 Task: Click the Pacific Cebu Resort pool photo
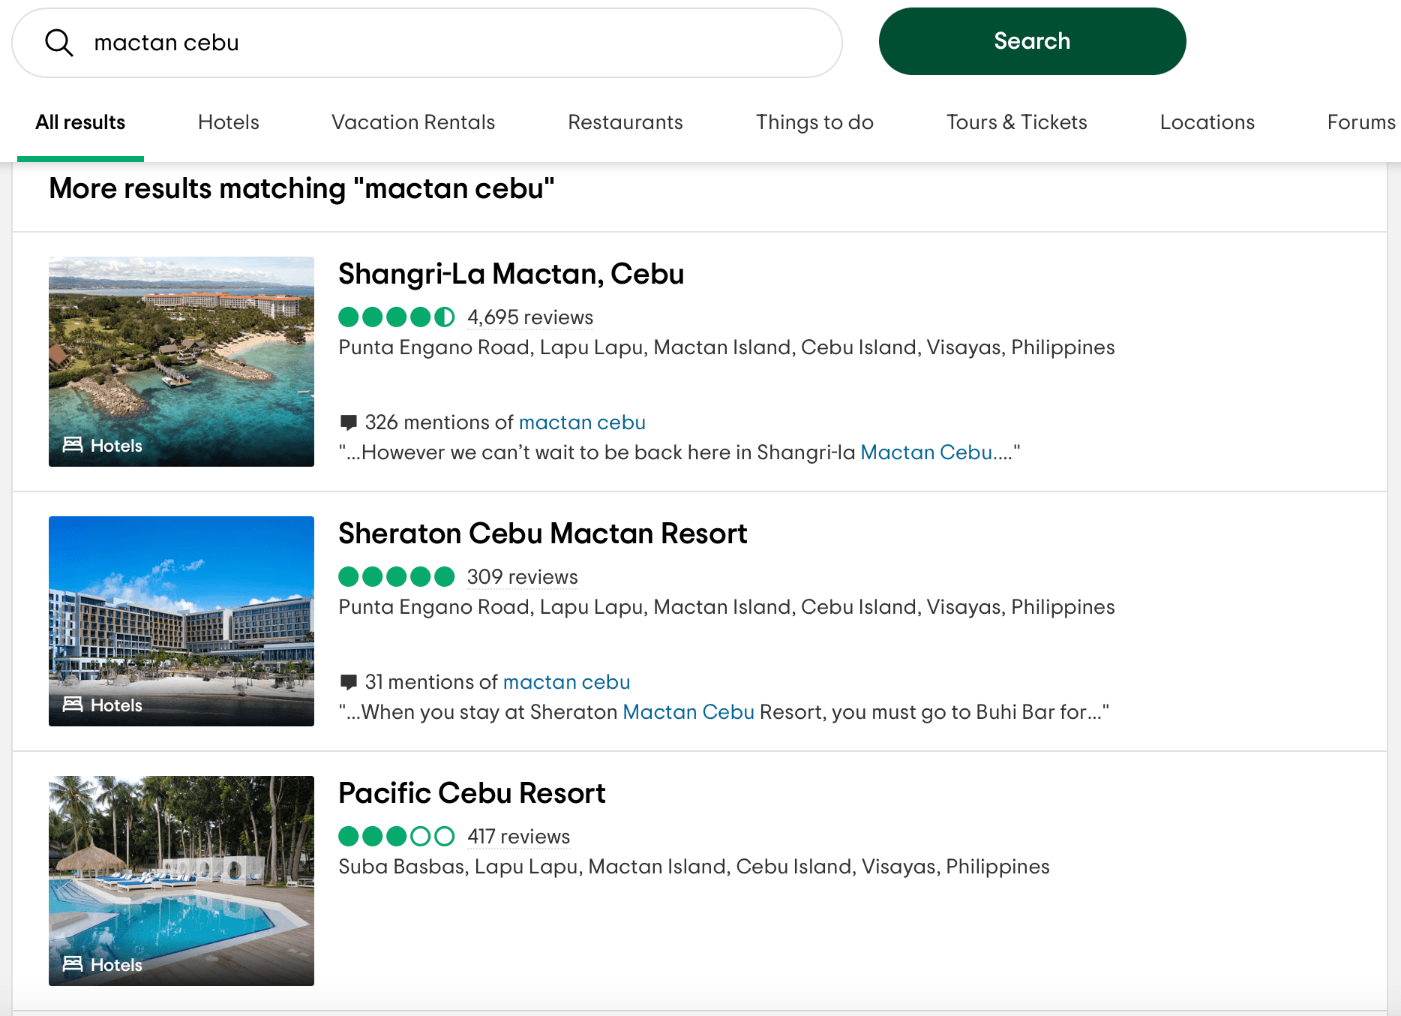tap(181, 879)
